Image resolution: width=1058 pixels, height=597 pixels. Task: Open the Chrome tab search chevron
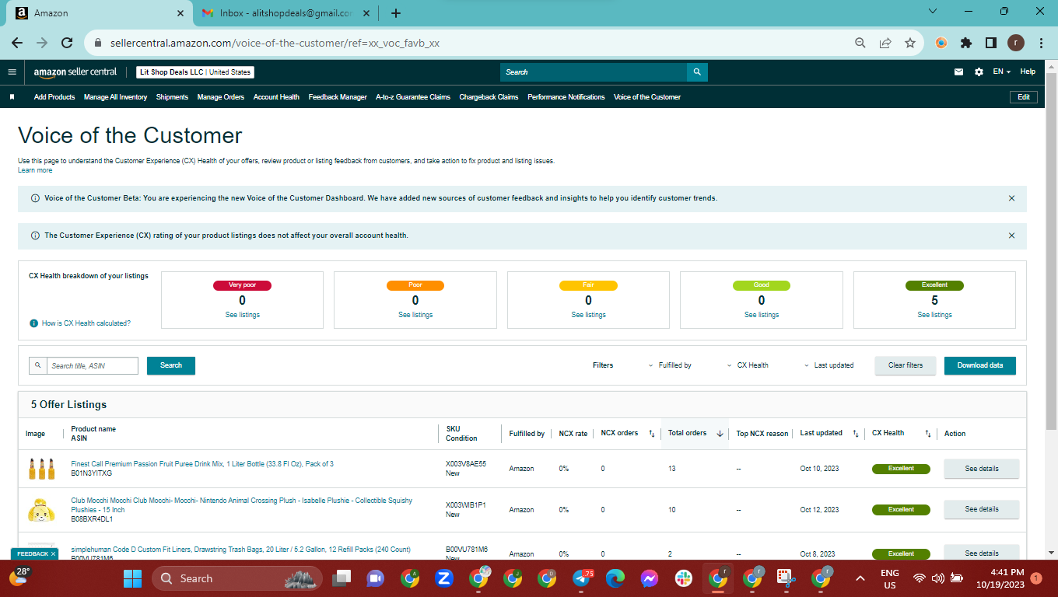click(x=933, y=12)
